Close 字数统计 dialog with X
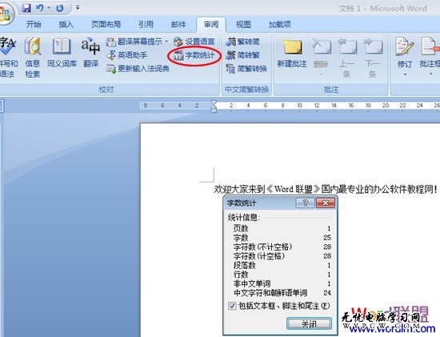Image resolution: width=440 pixels, height=337 pixels. pos(326,203)
